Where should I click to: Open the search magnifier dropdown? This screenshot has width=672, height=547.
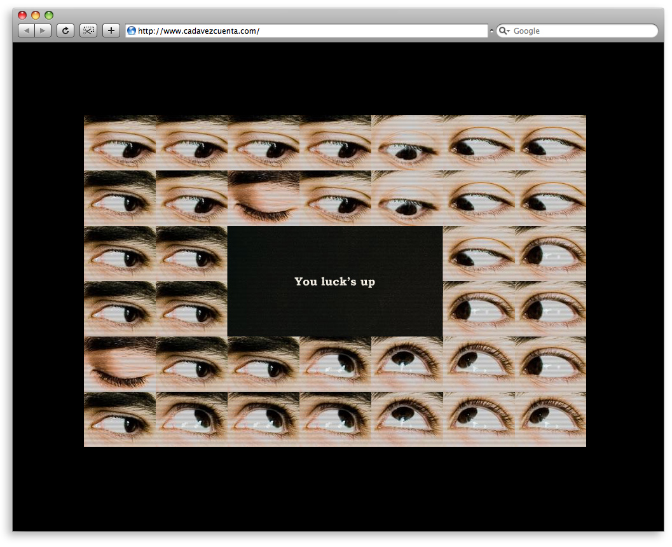pos(504,31)
